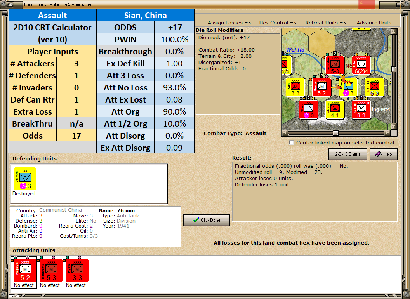
Task: Select the destroyed 76 mm defending unit
Action: click(x=25, y=179)
